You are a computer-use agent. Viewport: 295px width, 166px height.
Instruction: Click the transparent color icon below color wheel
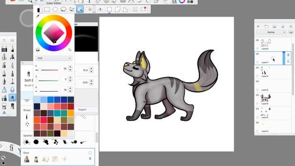[x=38, y=49]
